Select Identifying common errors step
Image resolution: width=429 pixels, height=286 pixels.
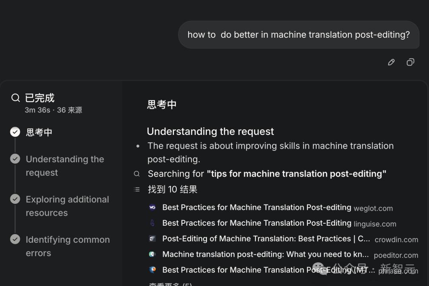(68, 246)
